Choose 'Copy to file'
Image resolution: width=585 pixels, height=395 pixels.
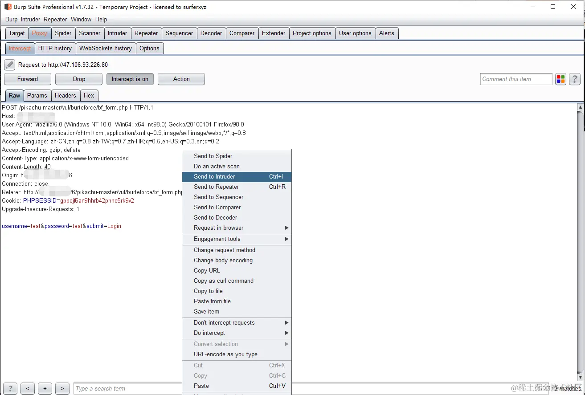237,291
